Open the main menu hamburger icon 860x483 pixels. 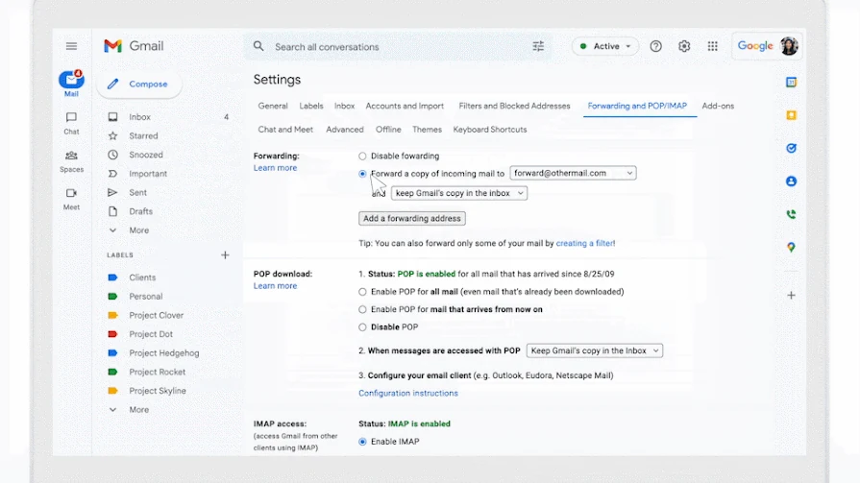tap(71, 46)
